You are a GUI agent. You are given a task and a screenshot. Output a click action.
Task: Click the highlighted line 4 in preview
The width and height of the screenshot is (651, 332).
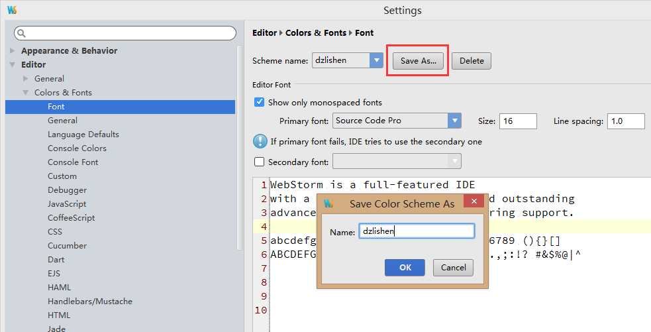coord(452,227)
